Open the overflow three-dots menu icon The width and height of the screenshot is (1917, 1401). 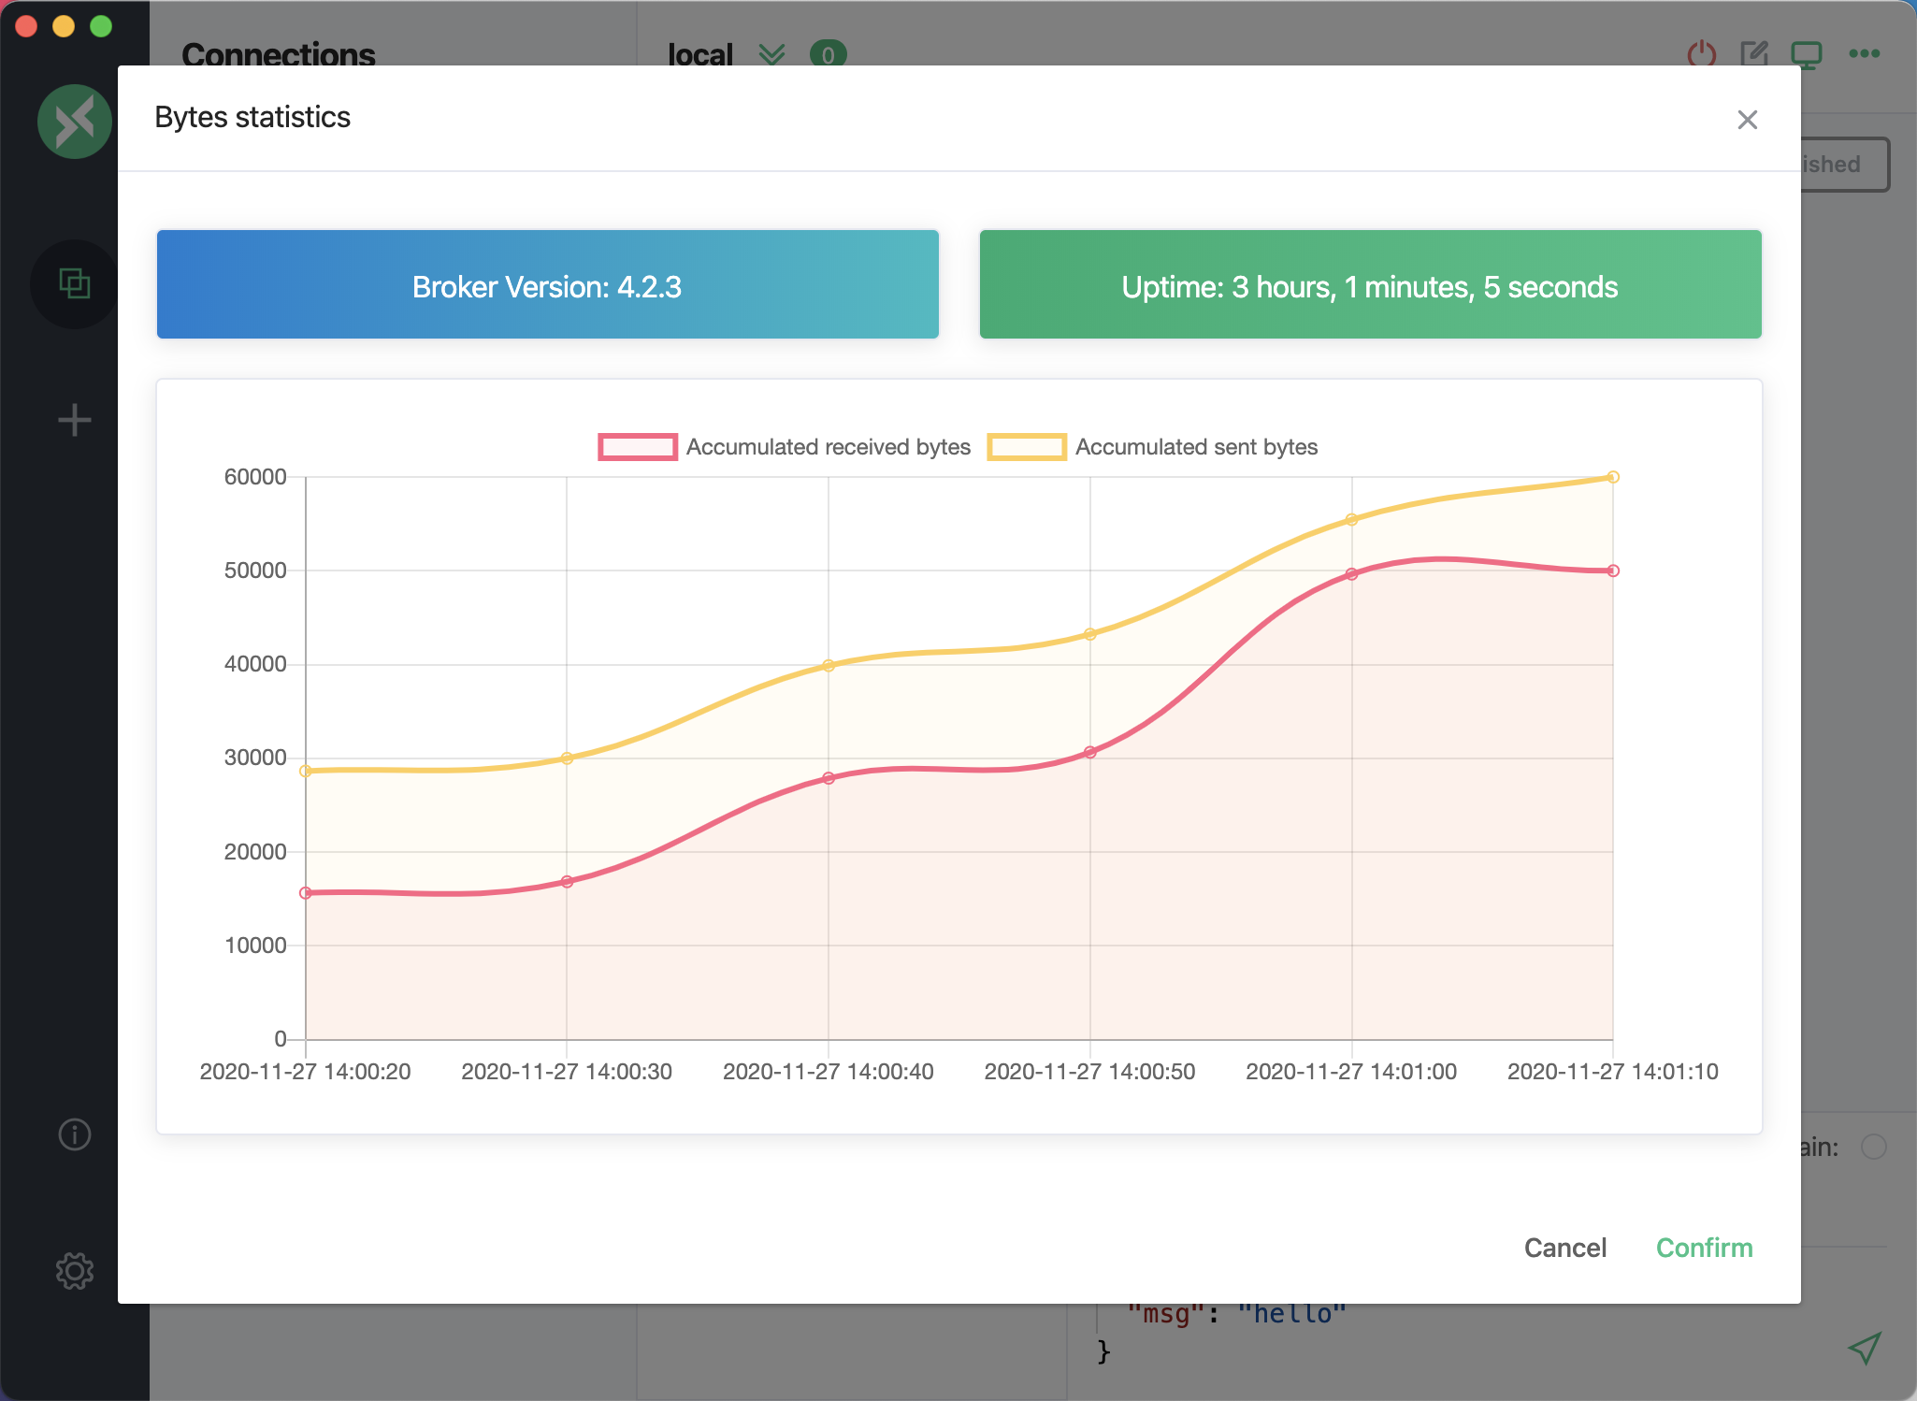1867,53
